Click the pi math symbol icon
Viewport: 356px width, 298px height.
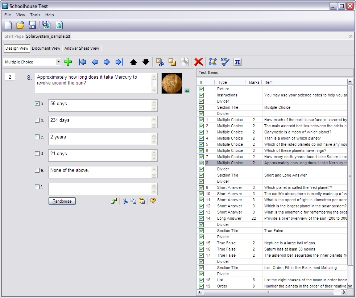coord(237,62)
